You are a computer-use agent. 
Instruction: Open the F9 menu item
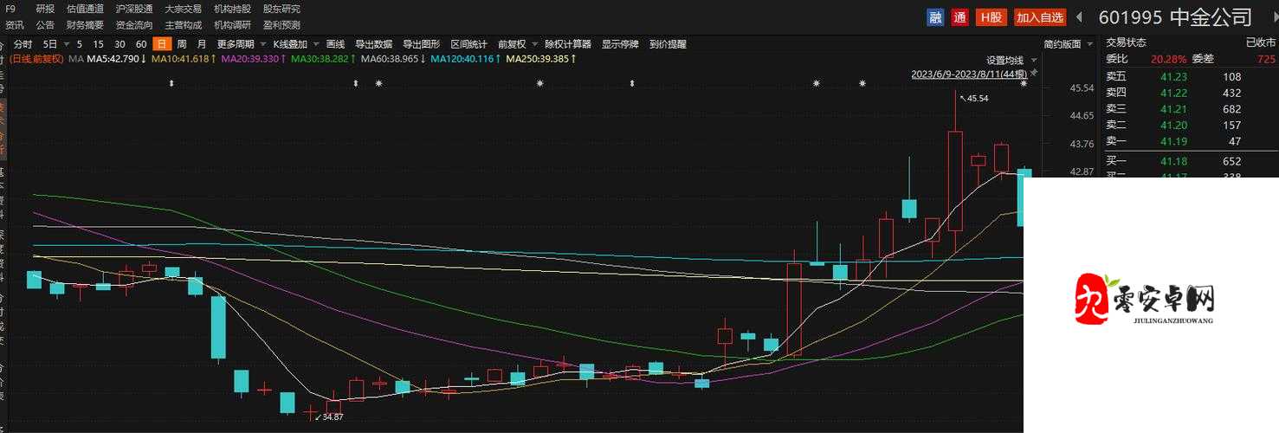click(10, 9)
